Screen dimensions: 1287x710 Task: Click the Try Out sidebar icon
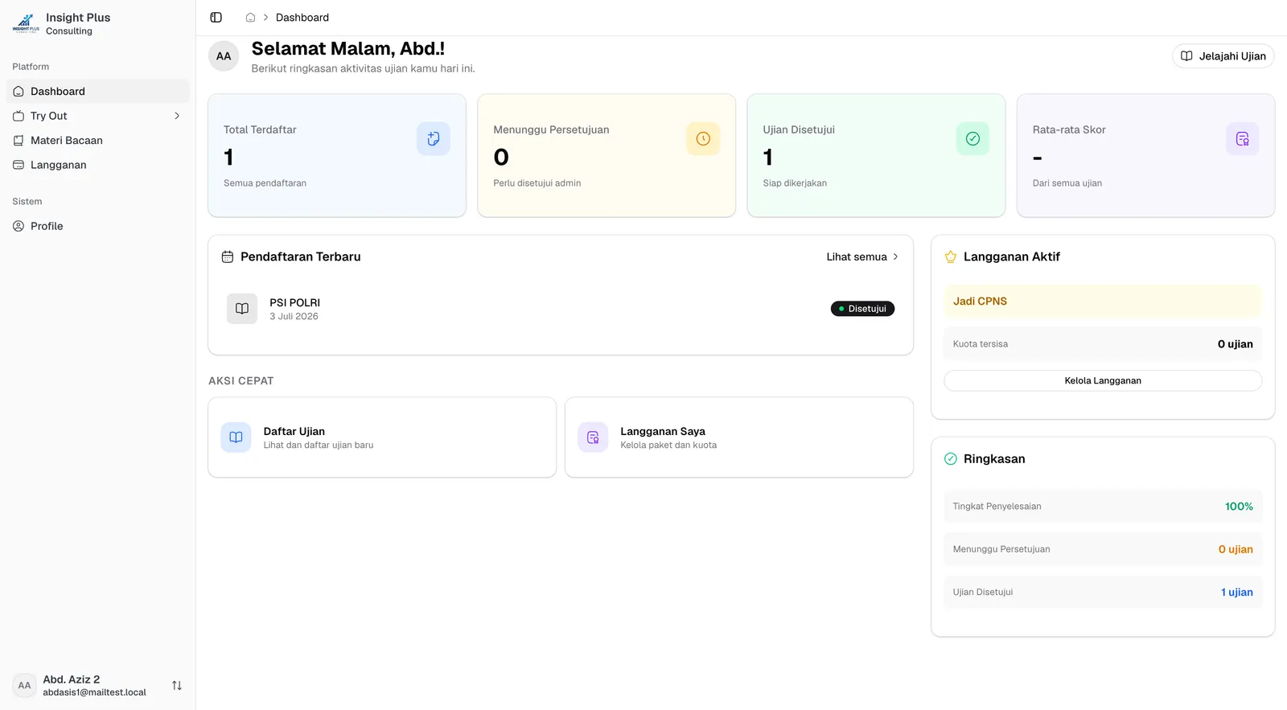19,116
